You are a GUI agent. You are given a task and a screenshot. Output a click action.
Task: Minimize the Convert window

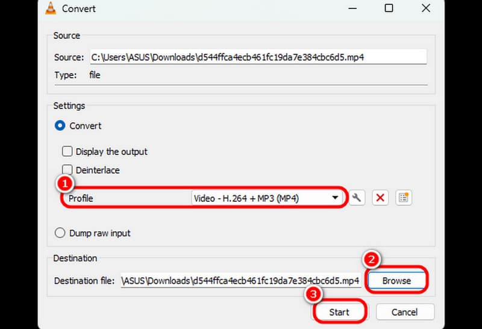(x=352, y=8)
